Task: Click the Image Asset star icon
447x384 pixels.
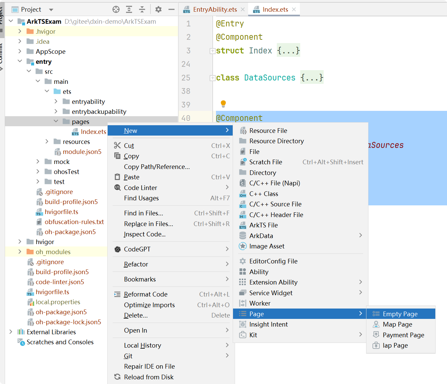Action: [x=243, y=246]
